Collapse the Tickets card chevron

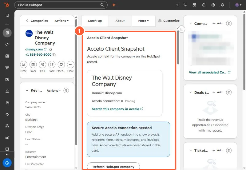click(x=191, y=151)
